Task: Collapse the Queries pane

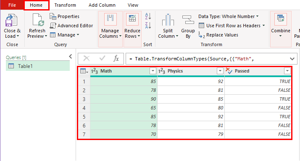Action: tap(71, 56)
